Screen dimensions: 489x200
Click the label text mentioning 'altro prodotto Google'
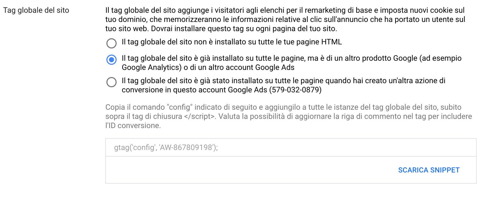292,63
